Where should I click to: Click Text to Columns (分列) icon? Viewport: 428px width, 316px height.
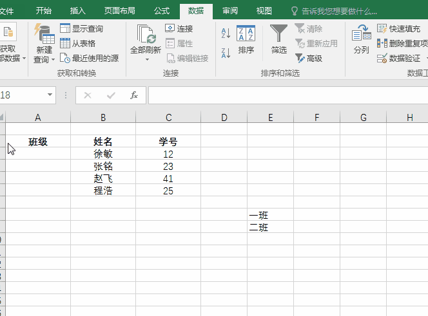362,33
